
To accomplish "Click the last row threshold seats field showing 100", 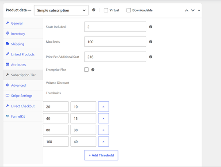I will (x=56, y=141).
